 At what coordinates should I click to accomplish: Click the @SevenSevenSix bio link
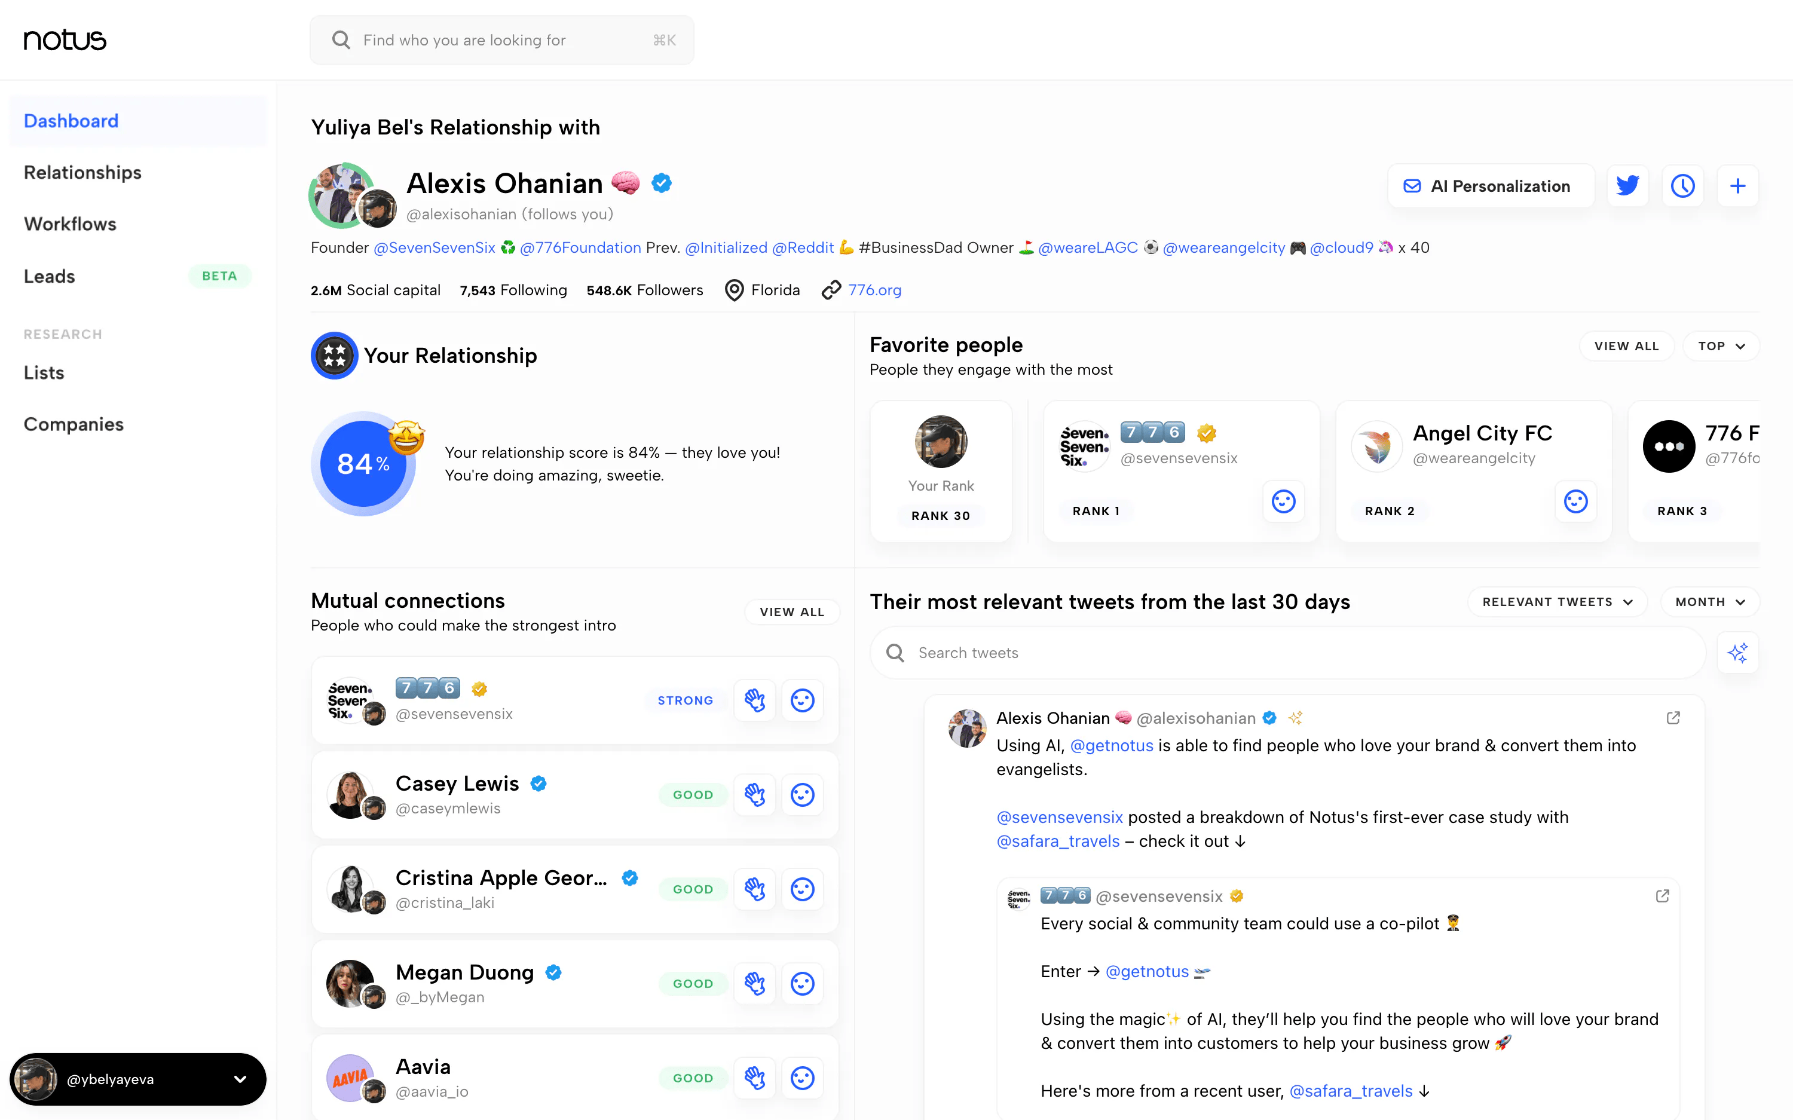[x=434, y=247]
